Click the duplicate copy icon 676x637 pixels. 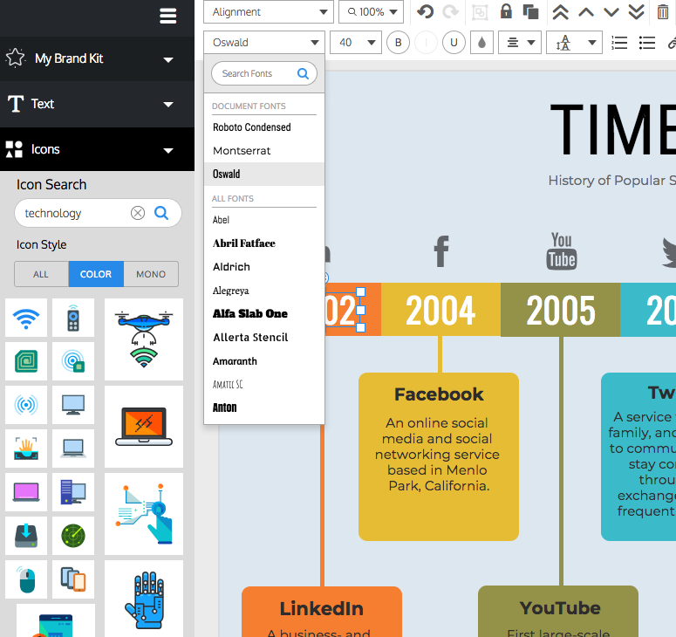point(530,11)
